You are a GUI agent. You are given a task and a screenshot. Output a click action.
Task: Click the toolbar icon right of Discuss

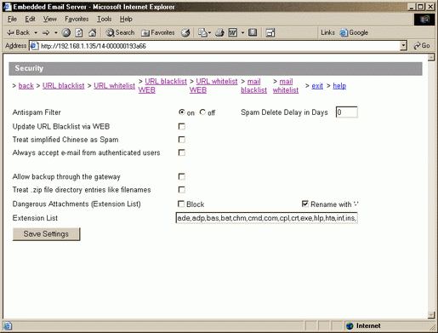coord(270,33)
